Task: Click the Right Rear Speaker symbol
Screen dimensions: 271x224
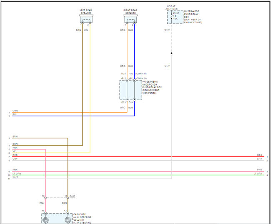Action: click(130, 19)
